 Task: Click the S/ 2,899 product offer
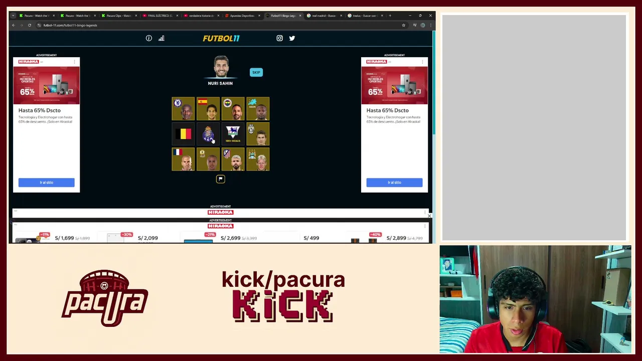[x=396, y=238]
